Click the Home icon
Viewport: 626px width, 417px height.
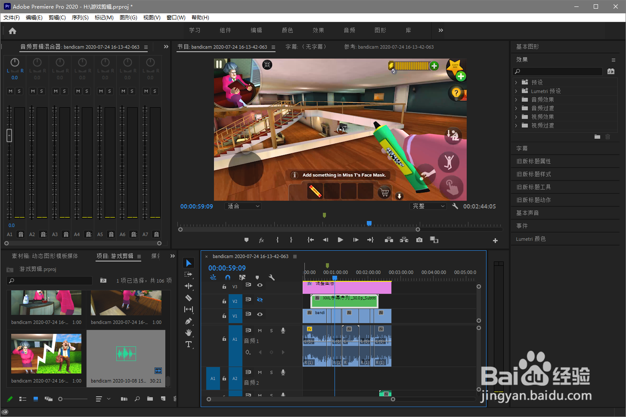12,31
